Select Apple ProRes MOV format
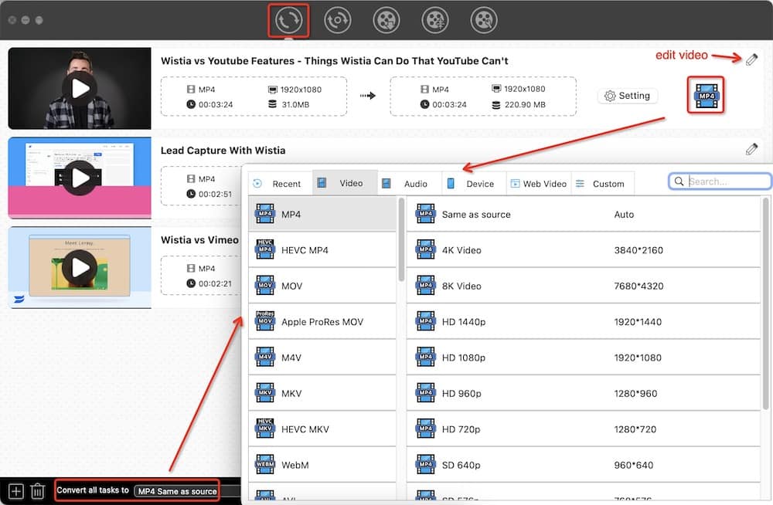 pyautogui.click(x=322, y=322)
